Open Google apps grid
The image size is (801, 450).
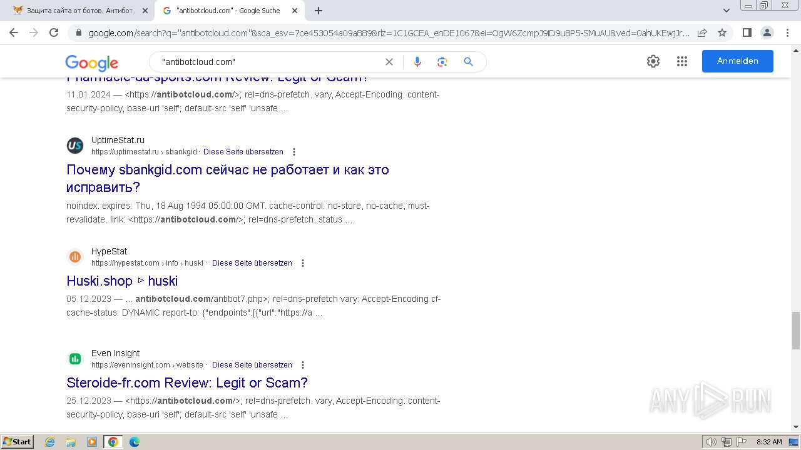coord(682,61)
